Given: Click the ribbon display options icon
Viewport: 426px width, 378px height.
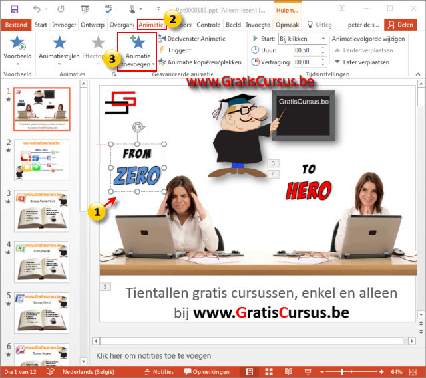Looking at the screenshot, I should tap(341, 9).
